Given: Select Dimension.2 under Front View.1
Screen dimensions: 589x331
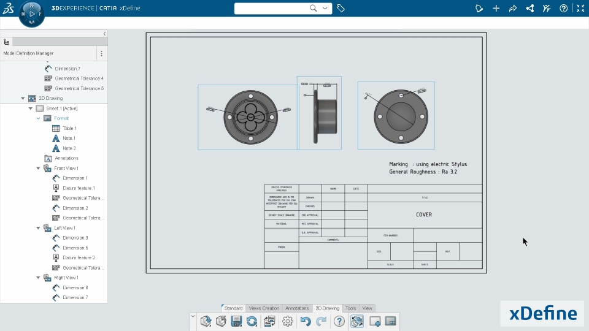Looking at the screenshot, I should coord(75,208).
